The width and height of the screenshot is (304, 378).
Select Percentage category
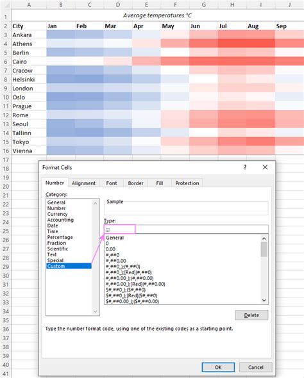[x=69, y=237]
